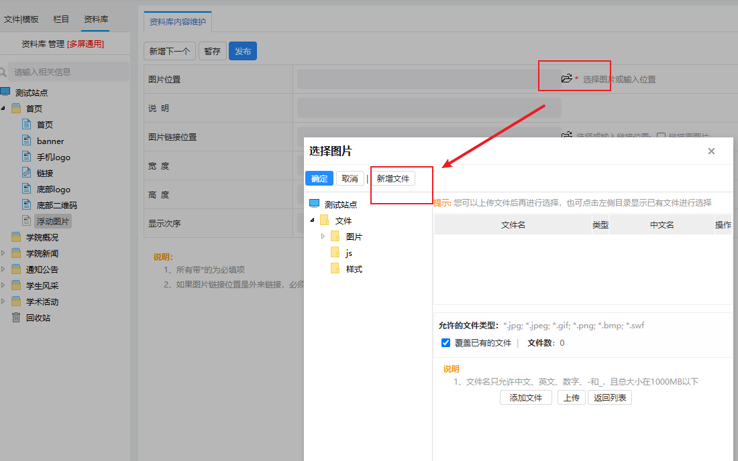Click the 新增文件 button

point(393,179)
